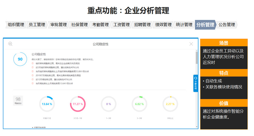The height and width of the screenshot is (136, 254).
Task: Select the highlighted 分析管理 tab
Action: click(205, 25)
